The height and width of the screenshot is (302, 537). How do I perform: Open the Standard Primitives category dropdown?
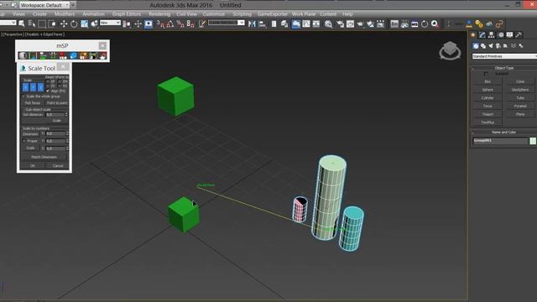504,56
